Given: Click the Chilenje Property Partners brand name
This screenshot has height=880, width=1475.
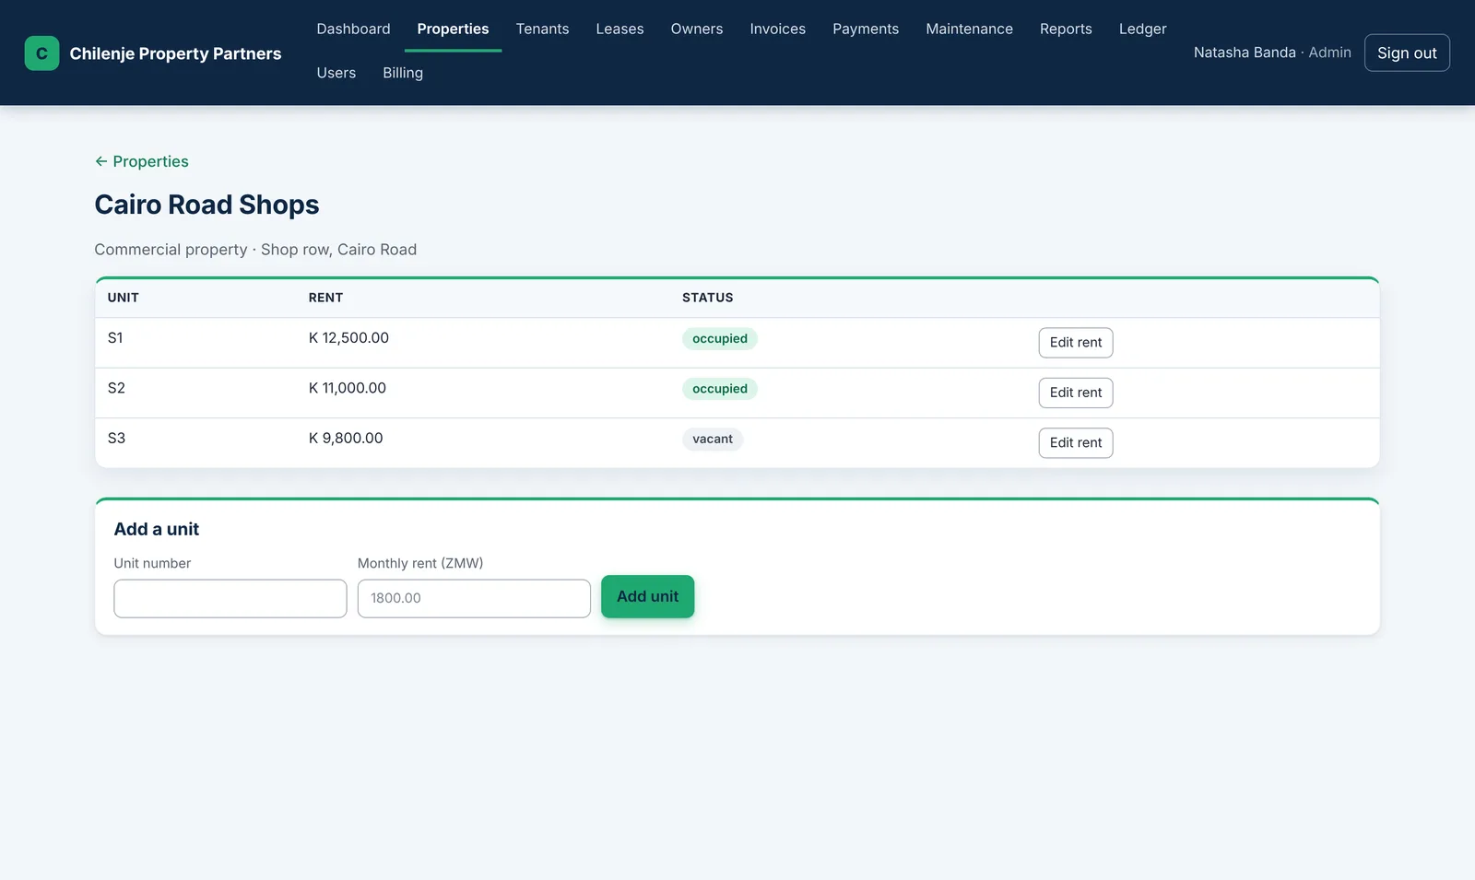Looking at the screenshot, I should point(175,53).
